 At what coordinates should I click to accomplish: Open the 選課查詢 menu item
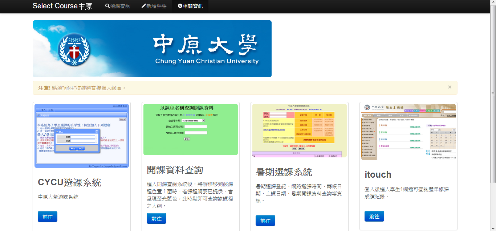120,6
